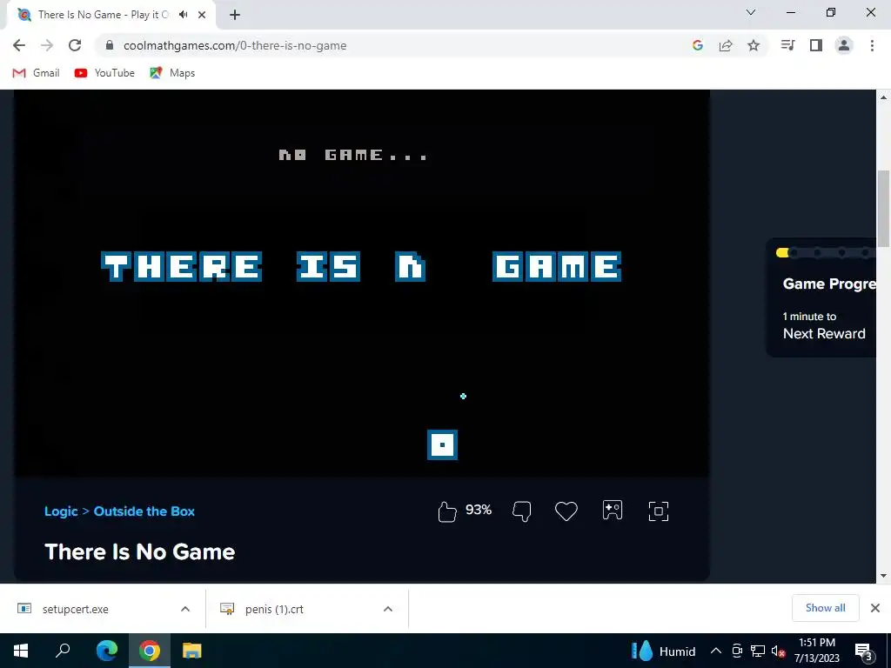The image size is (891, 668).
Task: Click the Next Reward text
Action: pos(824,333)
